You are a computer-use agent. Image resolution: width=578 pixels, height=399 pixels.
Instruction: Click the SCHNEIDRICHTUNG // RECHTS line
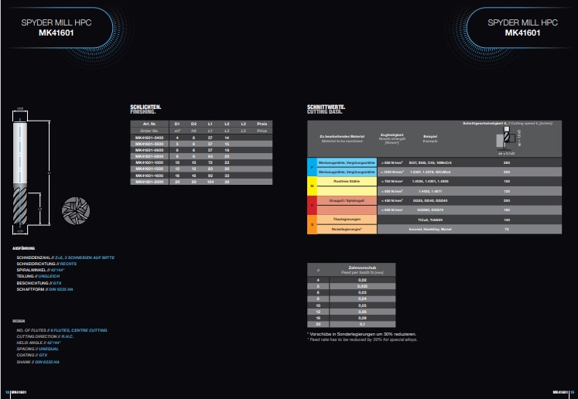click(46, 264)
